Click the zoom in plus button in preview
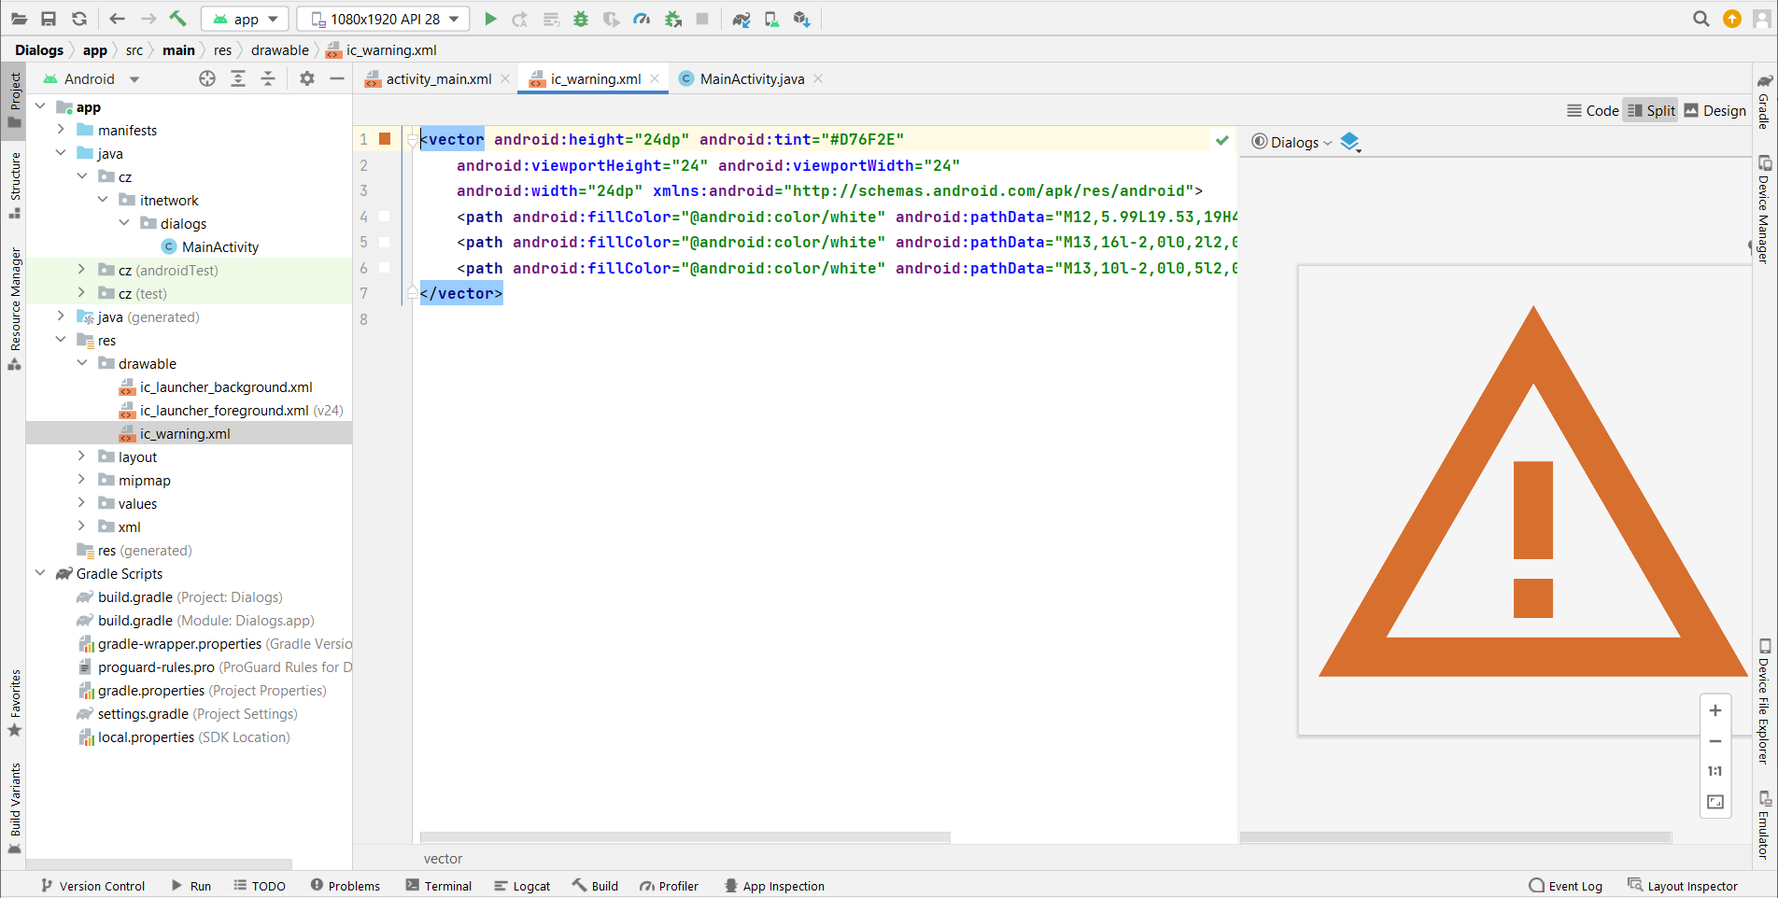 pos(1715,710)
